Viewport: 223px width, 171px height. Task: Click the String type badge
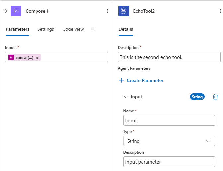pos(197,97)
